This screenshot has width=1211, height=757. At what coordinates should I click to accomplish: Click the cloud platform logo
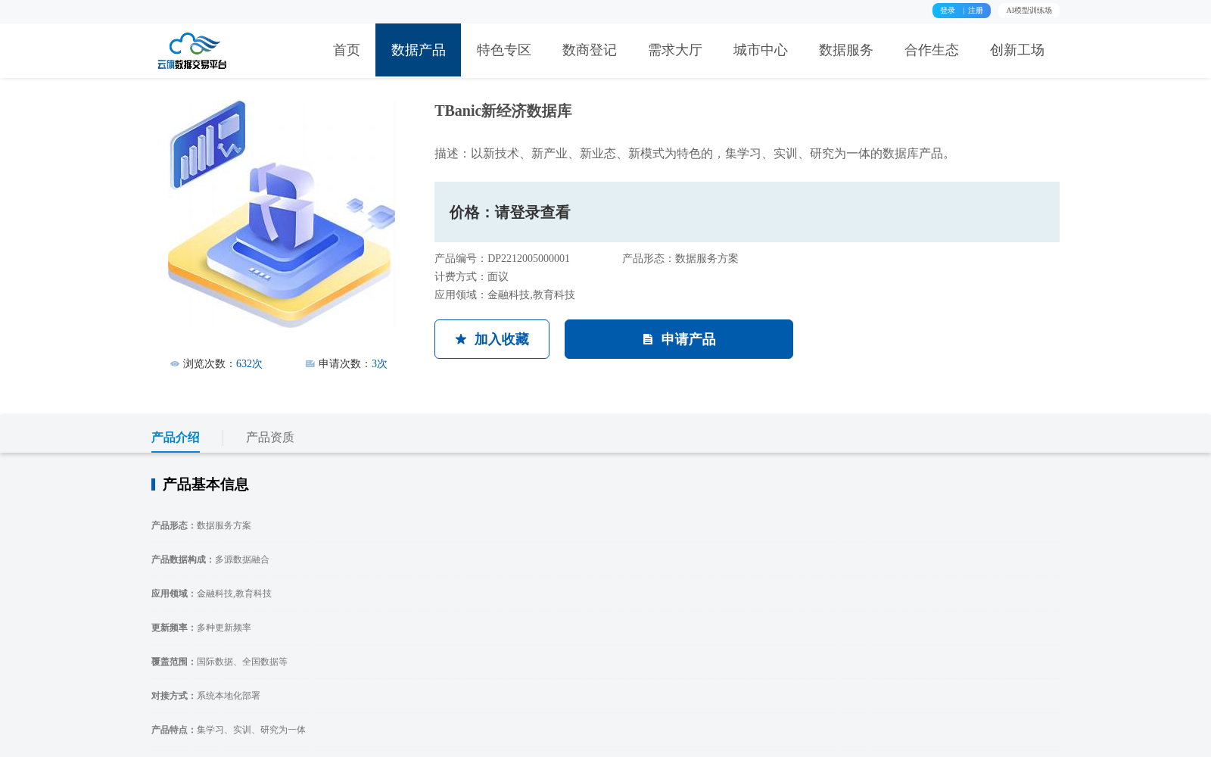tap(192, 51)
